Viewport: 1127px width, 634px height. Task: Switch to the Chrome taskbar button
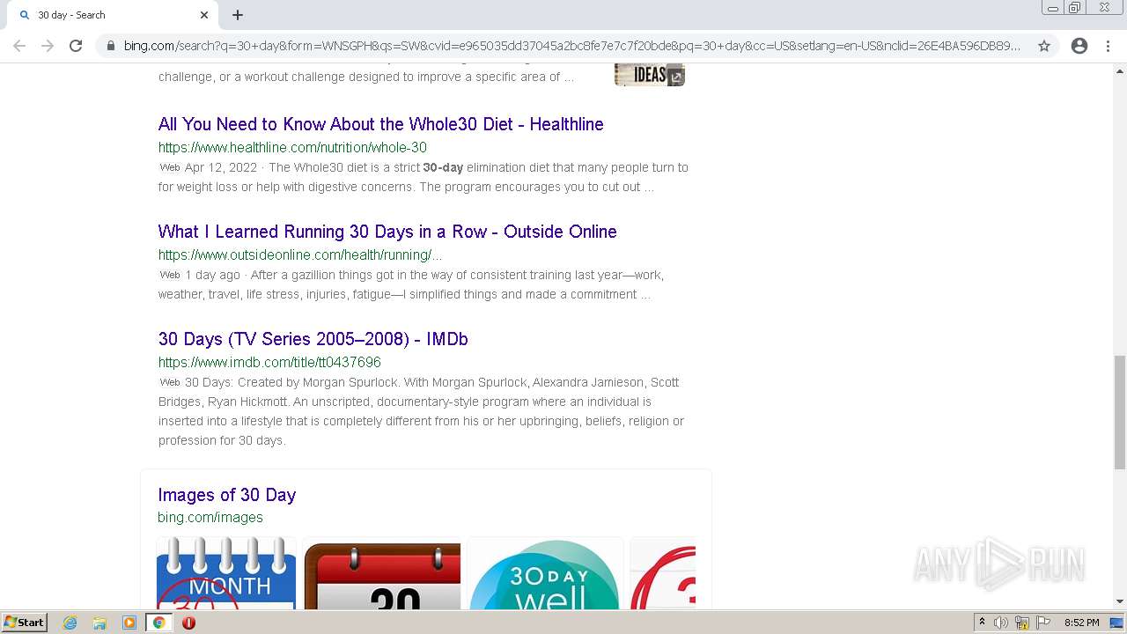click(158, 623)
